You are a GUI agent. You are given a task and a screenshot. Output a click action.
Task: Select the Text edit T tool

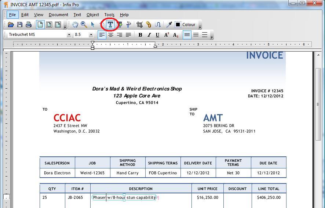pos(110,25)
